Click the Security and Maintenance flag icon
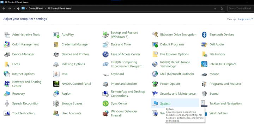This screenshot has width=254, height=133. pos(155,94)
